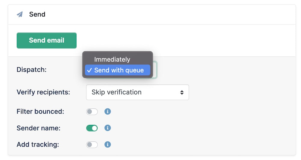Screen dimensions: 301x160
Task: Disable the Sender name toggle
Action: pyautogui.click(x=92, y=128)
